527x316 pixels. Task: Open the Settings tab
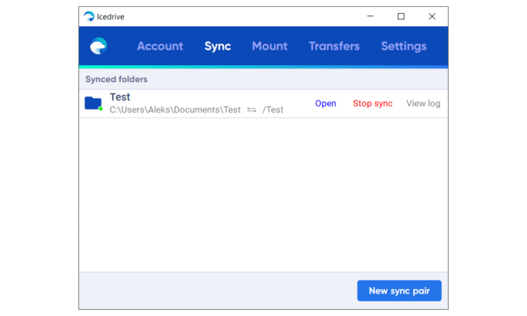coord(404,46)
